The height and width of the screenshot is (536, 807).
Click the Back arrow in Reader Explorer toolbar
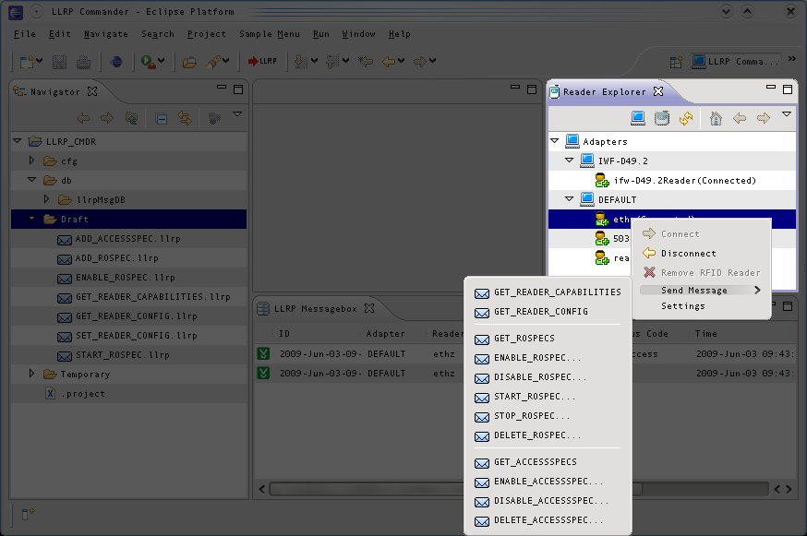[x=740, y=118]
